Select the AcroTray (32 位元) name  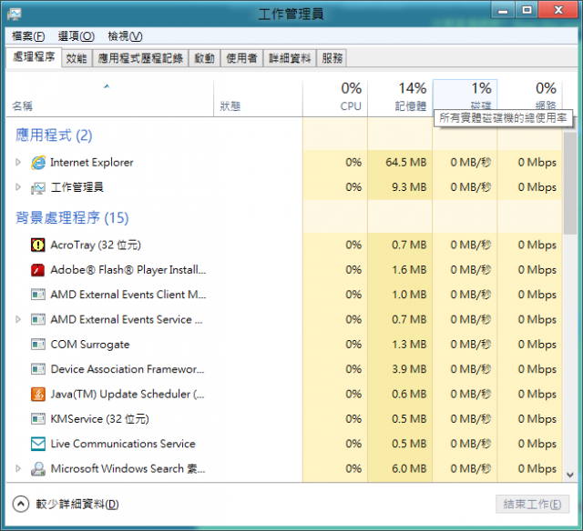[x=96, y=245]
